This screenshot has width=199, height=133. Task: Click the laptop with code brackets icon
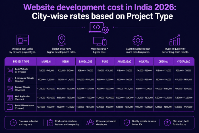click(x=99, y=28)
